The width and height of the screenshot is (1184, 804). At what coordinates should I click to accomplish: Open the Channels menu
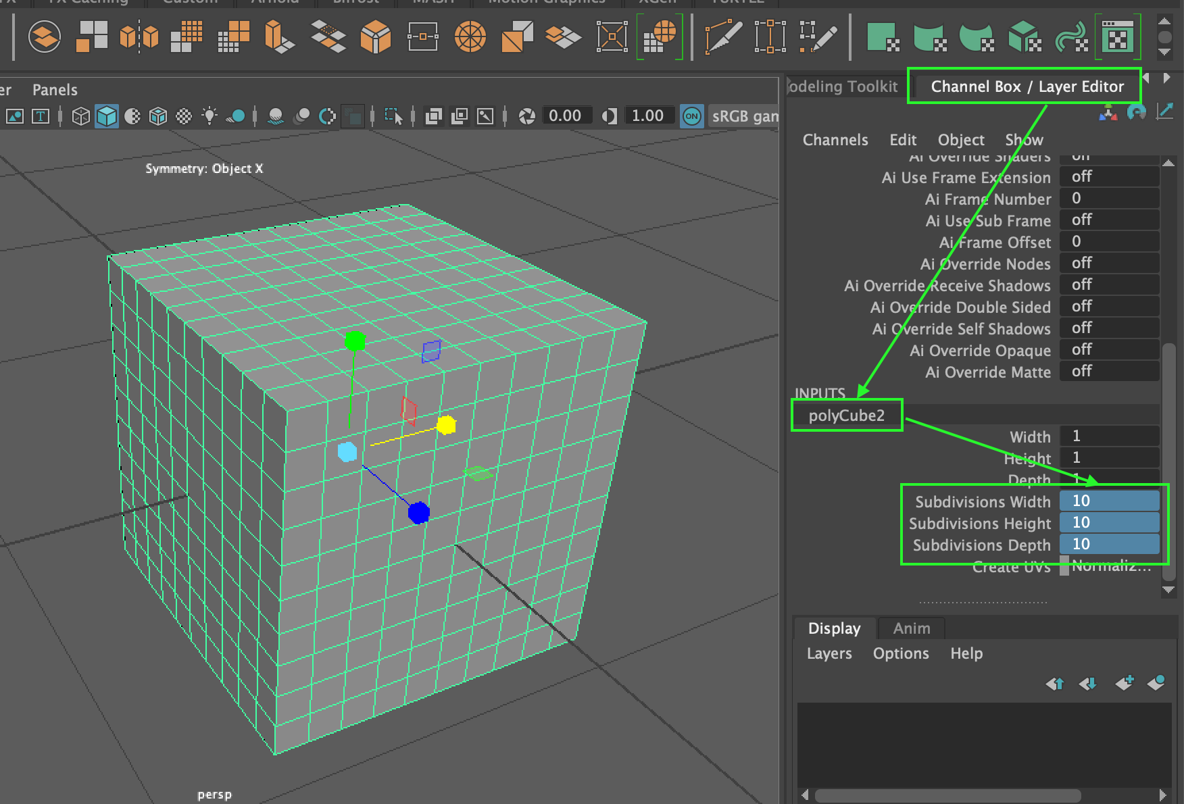[x=835, y=140]
